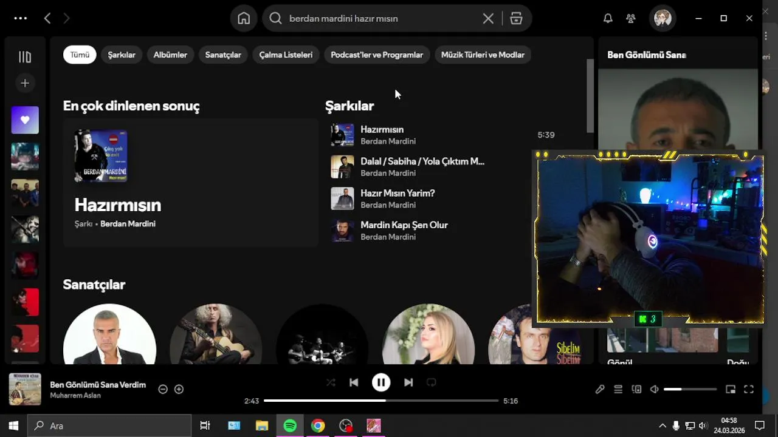Open the Şarkılar section heading
This screenshot has height=437, width=778.
(349, 106)
